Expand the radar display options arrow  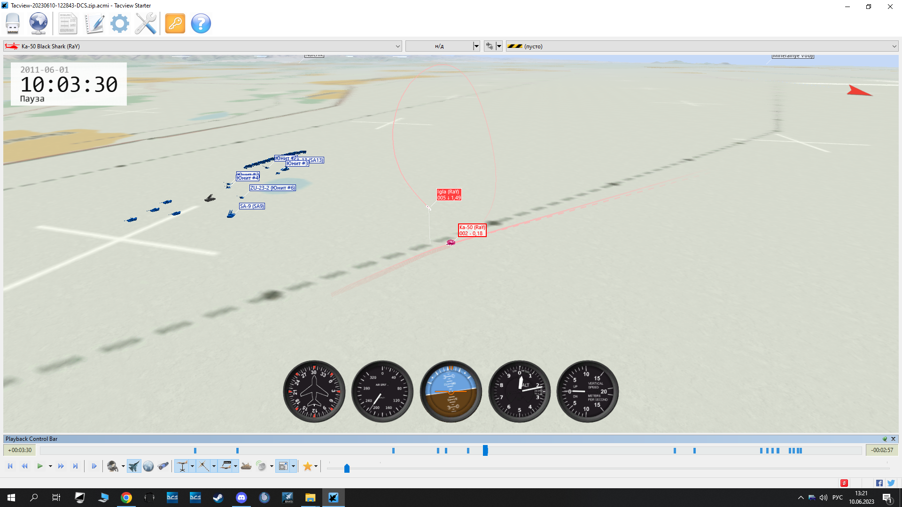coord(272,466)
